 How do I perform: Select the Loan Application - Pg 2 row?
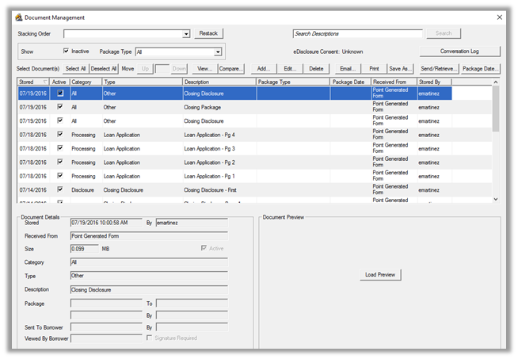click(234, 162)
